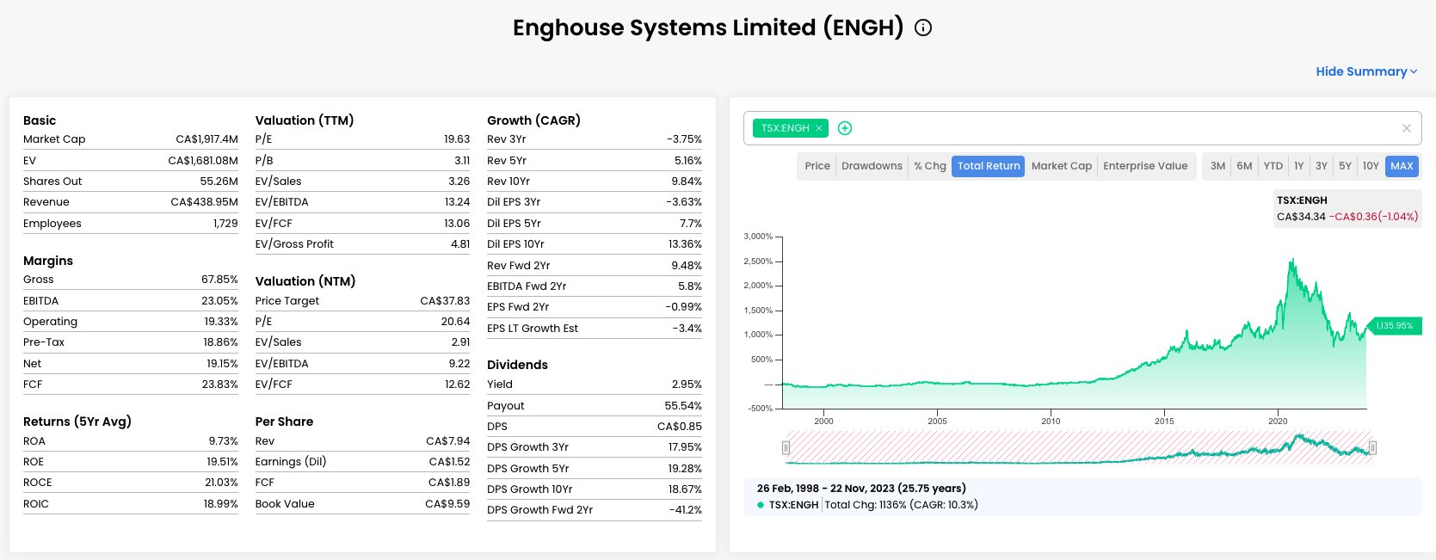1436x560 pixels.
Task: Open the info icon beside Enghouse Systems title
Action: tap(923, 28)
